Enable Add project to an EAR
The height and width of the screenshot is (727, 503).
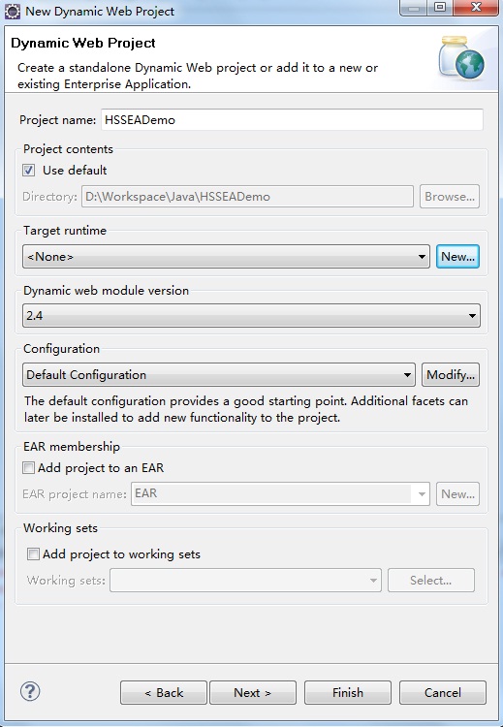pos(29,468)
